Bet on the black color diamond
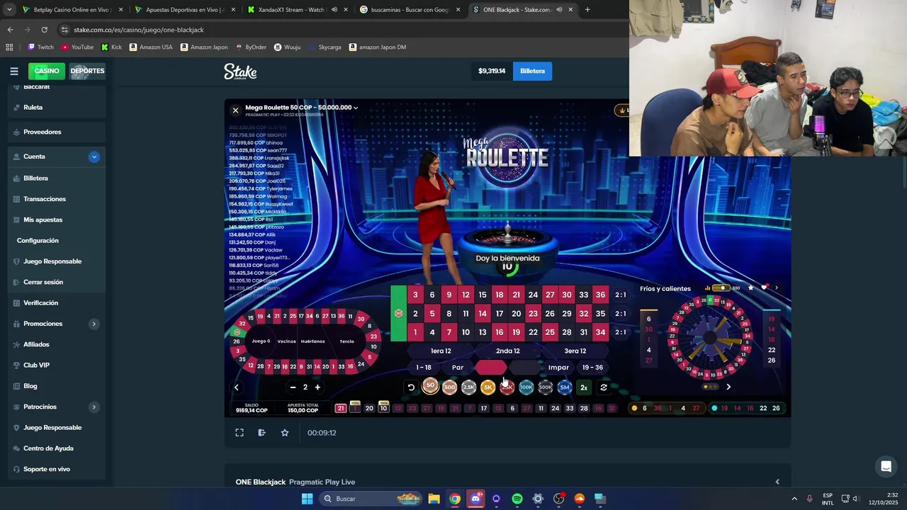The width and height of the screenshot is (907, 510). (x=525, y=368)
